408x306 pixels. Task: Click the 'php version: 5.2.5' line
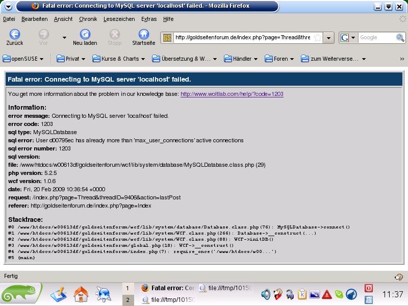[33, 173]
